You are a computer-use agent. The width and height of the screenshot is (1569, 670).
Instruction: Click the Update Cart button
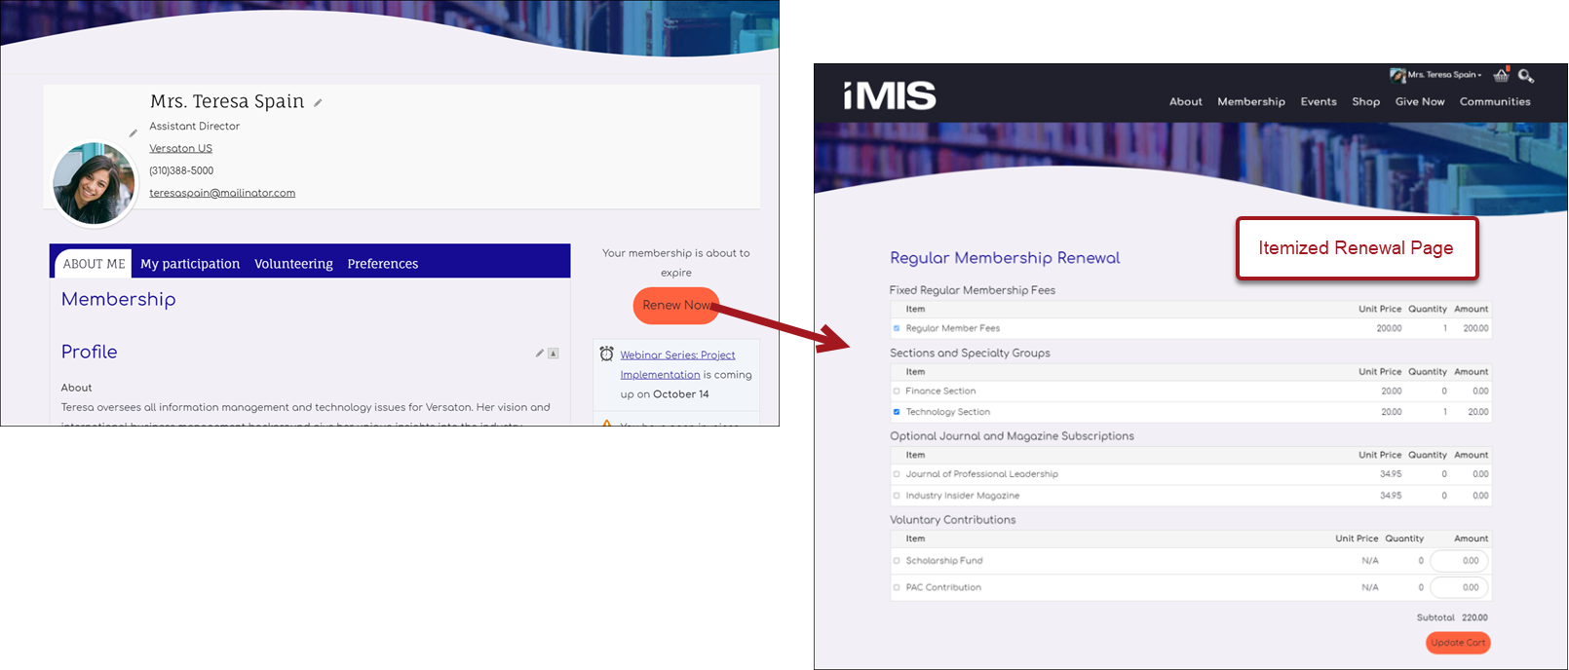point(1458,643)
